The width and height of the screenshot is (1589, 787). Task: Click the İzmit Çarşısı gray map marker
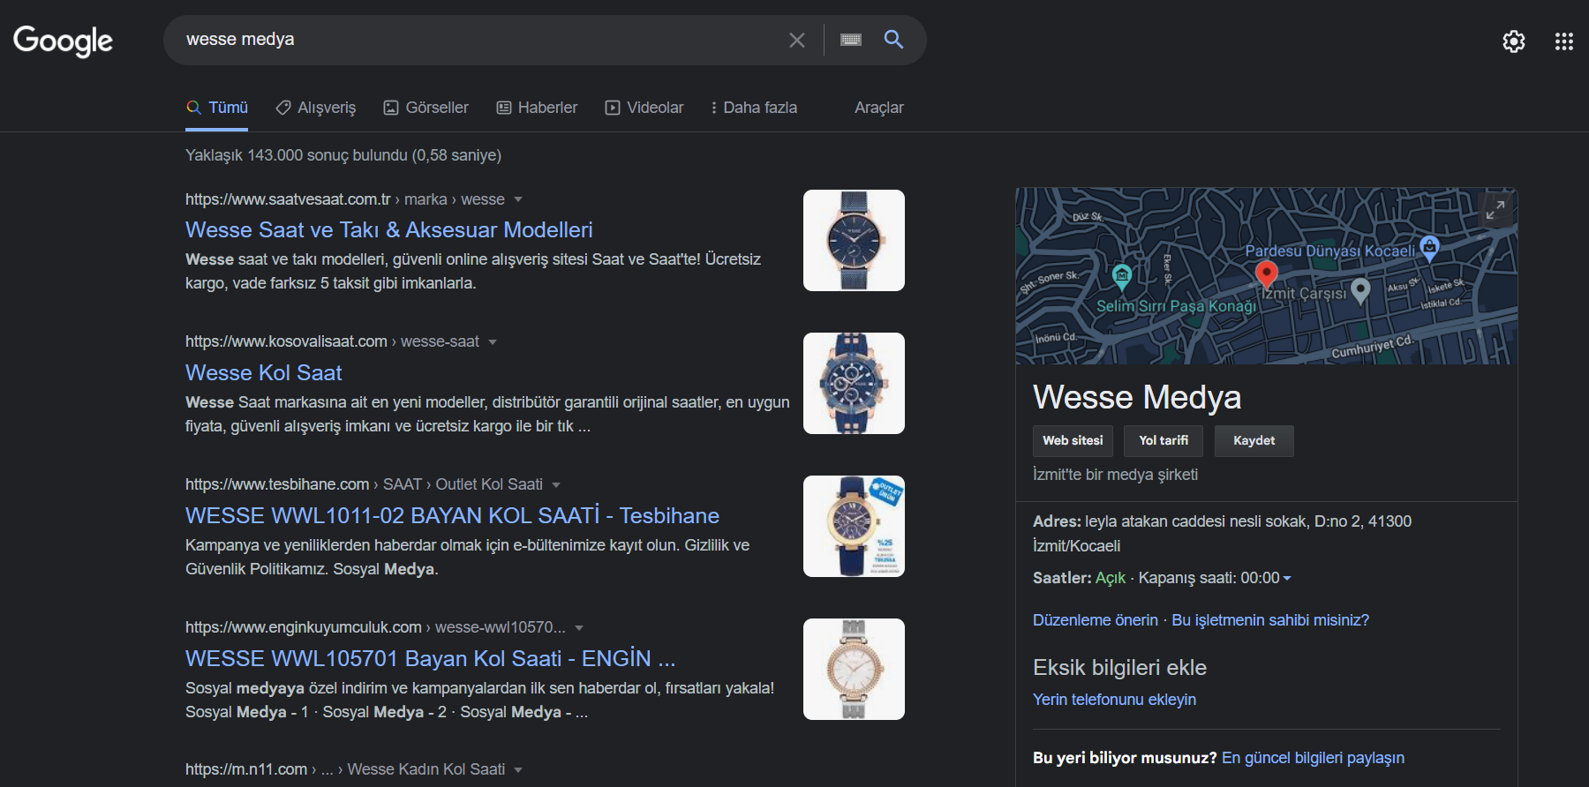(x=1360, y=290)
